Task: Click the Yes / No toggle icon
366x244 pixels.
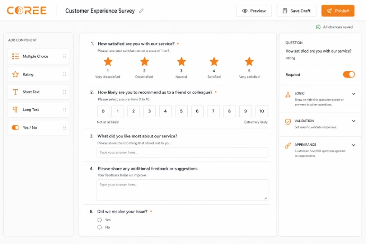Action: tap(15, 127)
